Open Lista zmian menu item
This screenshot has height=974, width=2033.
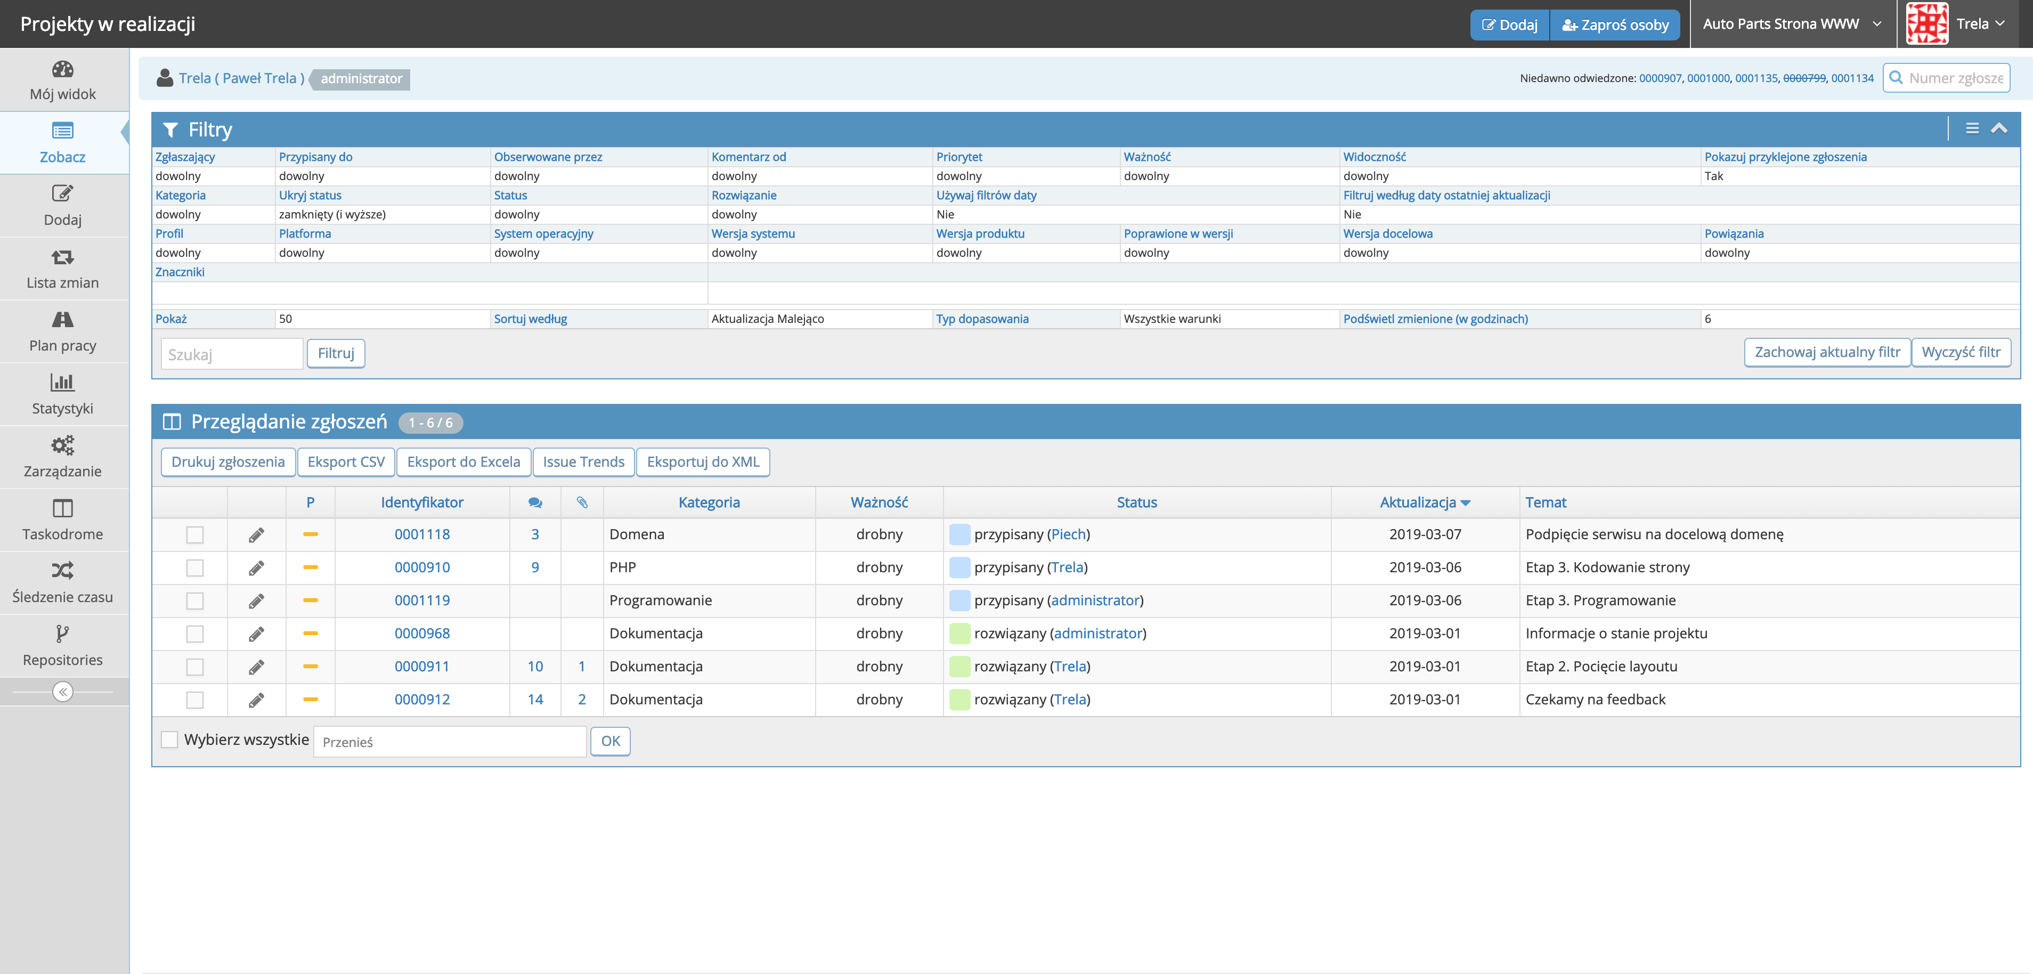pyautogui.click(x=62, y=269)
